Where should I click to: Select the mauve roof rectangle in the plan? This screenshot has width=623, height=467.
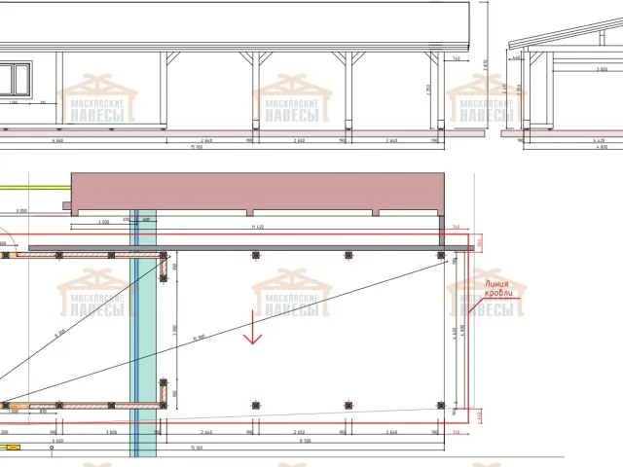[258, 192]
